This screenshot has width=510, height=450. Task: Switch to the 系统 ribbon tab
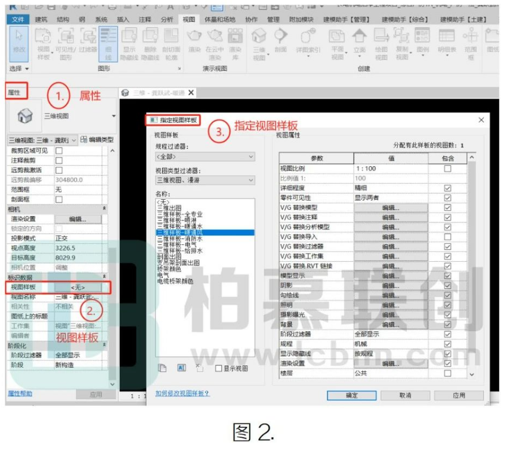[101, 20]
